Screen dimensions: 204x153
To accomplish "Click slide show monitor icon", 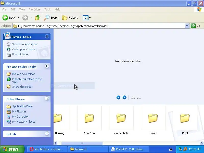I will coord(9,44).
